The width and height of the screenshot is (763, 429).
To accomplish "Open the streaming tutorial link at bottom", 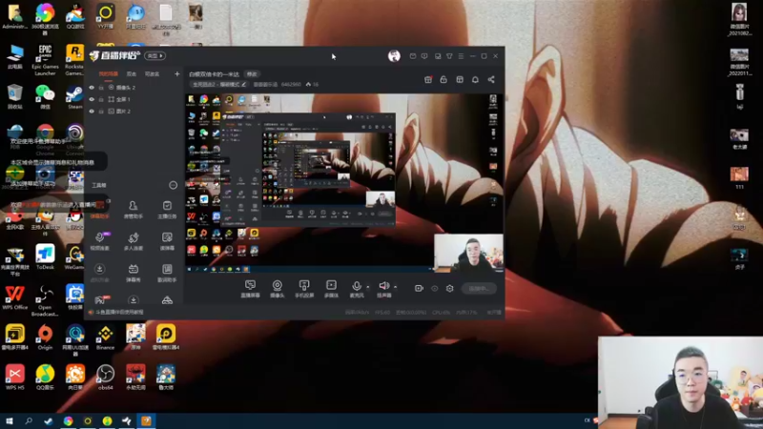I will [120, 313].
